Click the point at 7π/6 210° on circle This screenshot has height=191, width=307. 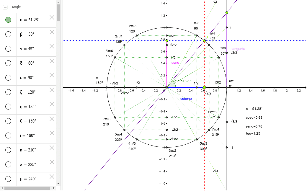(115, 117)
